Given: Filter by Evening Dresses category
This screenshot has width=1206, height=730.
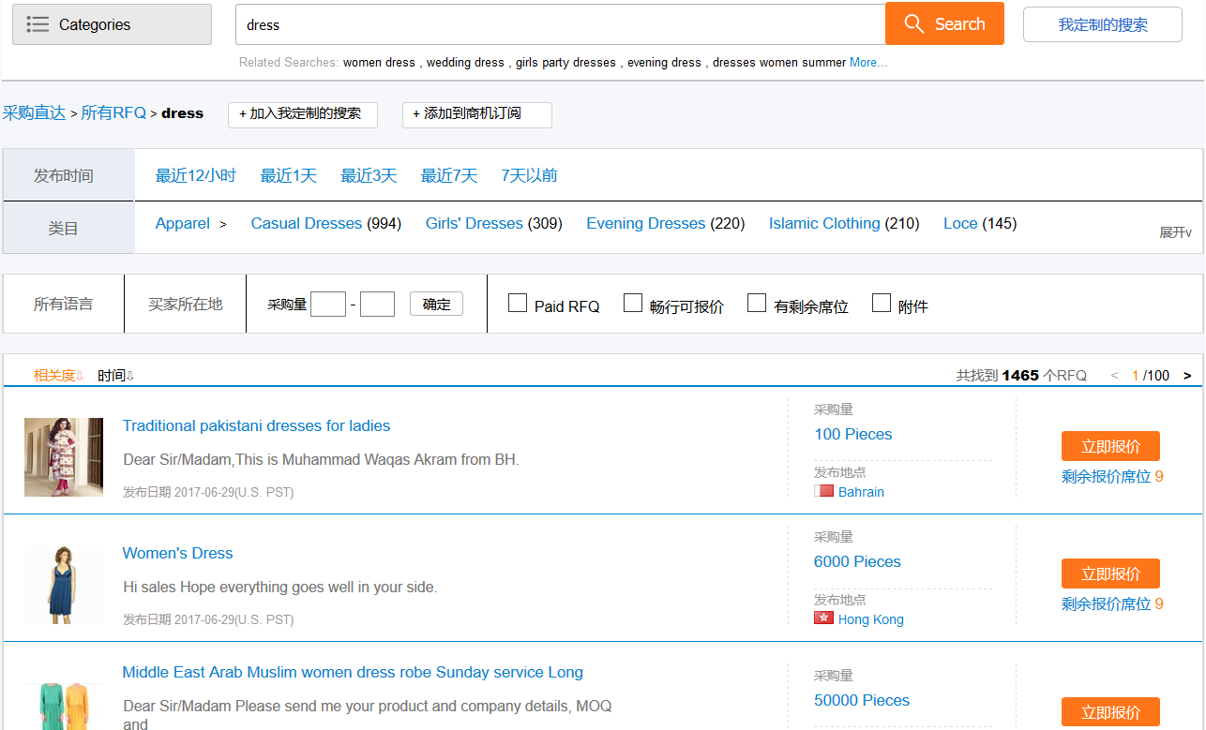Looking at the screenshot, I should [x=646, y=223].
